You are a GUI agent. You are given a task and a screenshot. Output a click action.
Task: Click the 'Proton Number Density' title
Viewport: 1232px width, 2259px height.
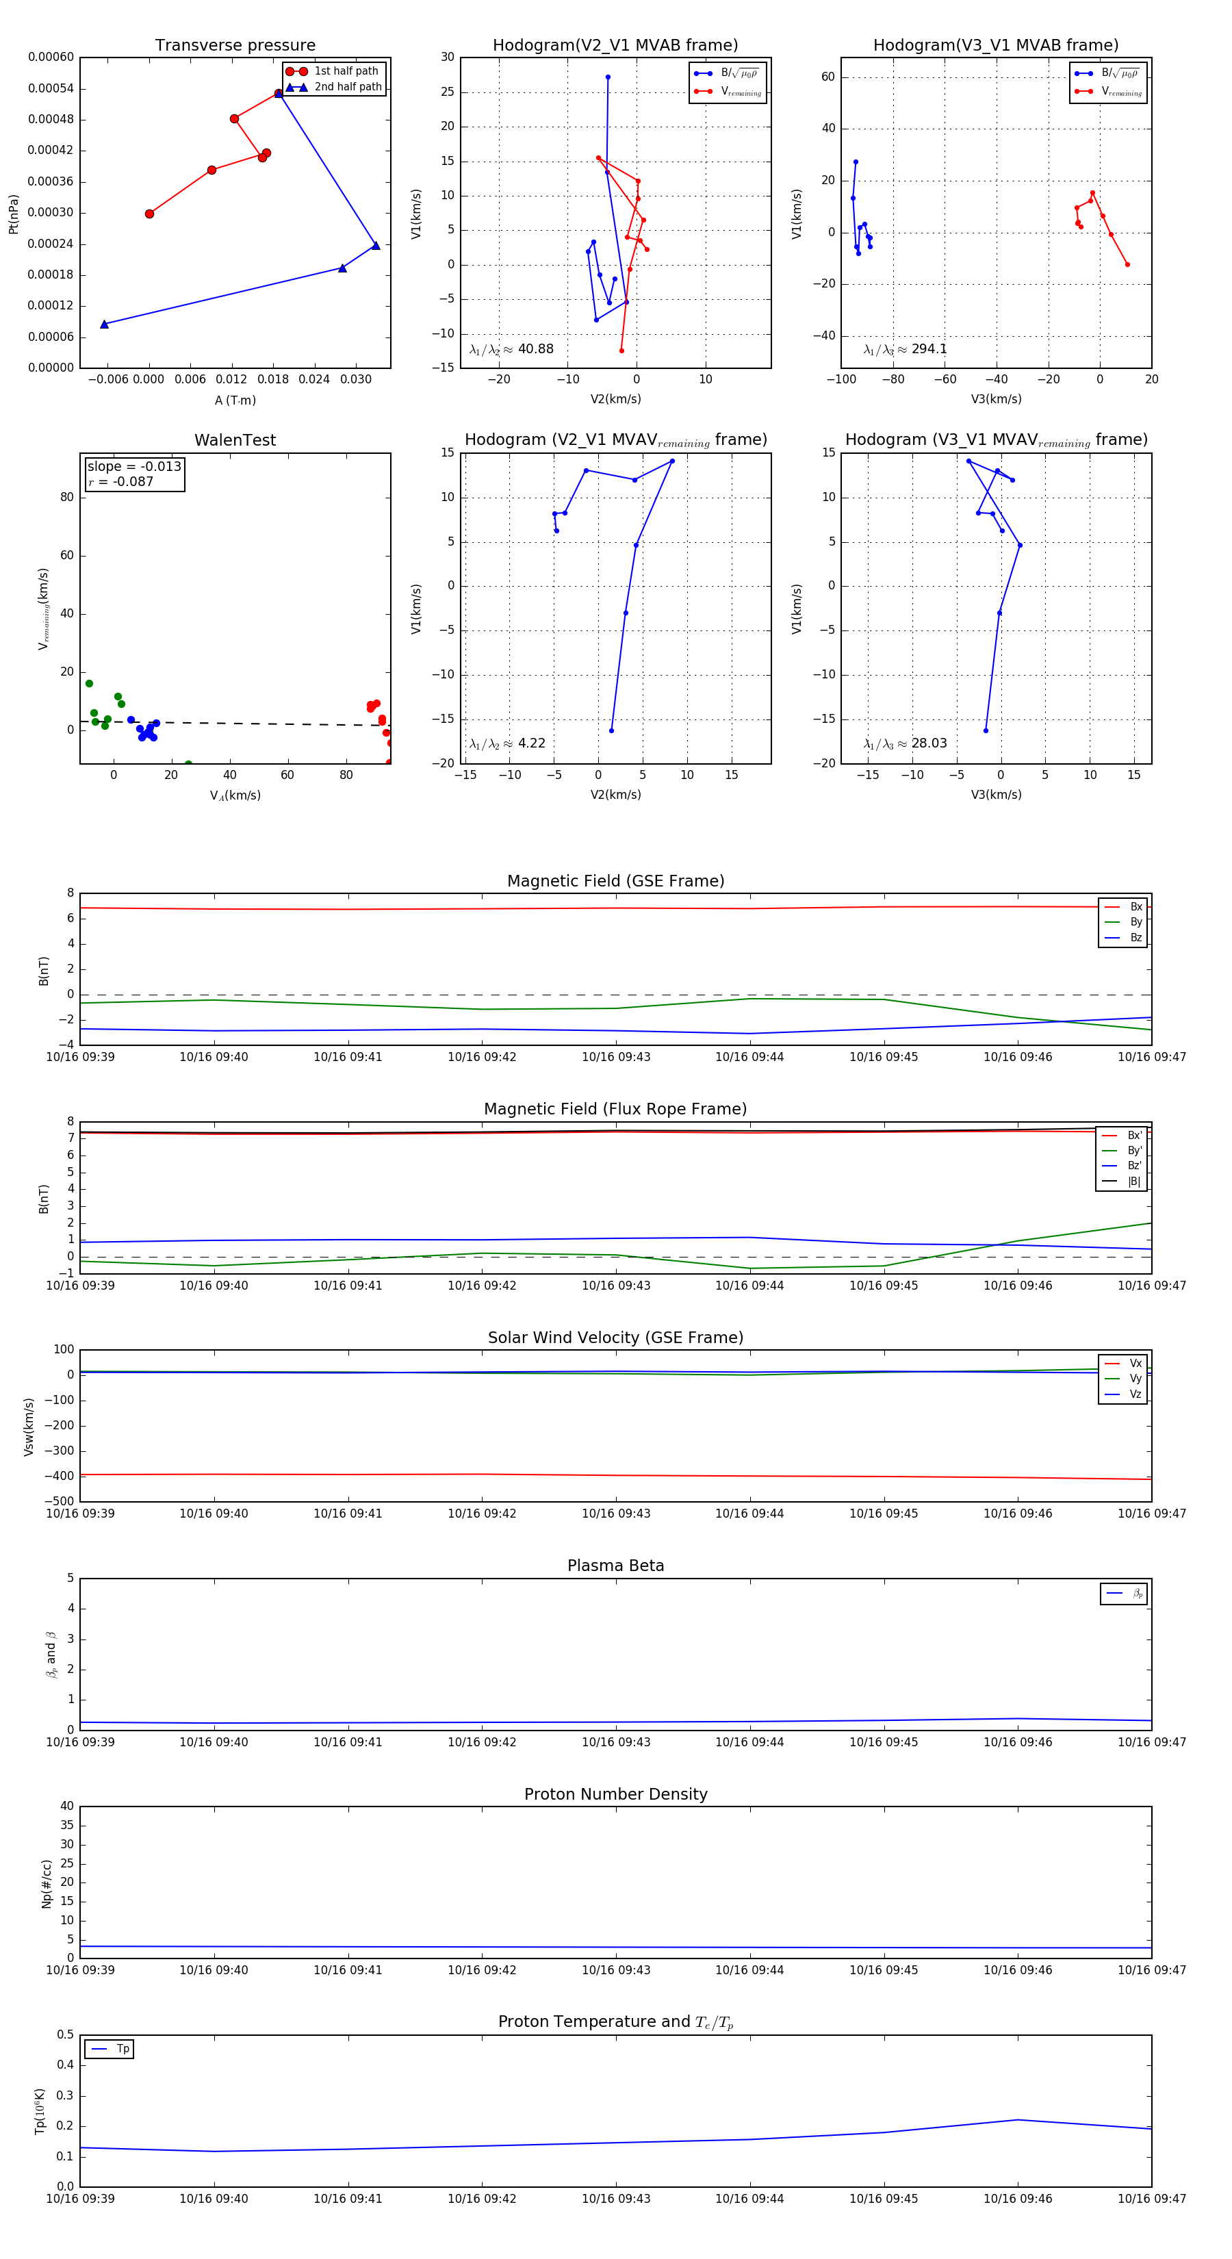point(615,1794)
